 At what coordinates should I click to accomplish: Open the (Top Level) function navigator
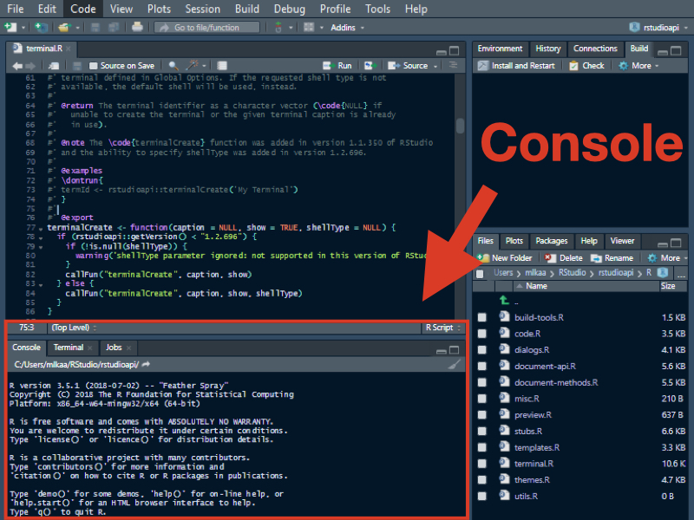pyautogui.click(x=74, y=328)
